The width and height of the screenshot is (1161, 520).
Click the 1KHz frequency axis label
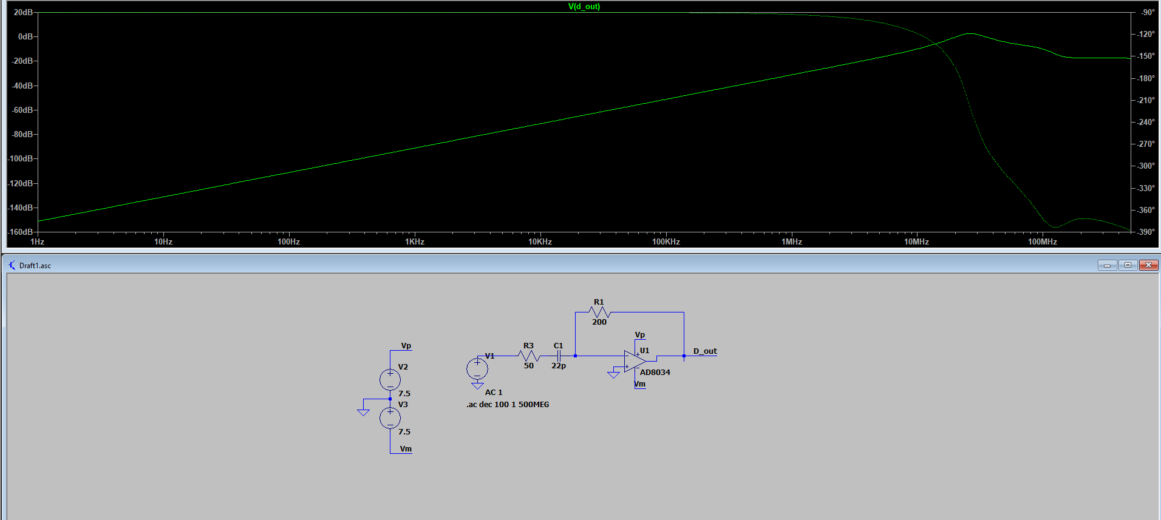coord(415,241)
